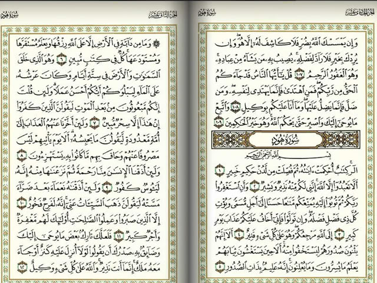The height and width of the screenshot is (283, 377).
Task: Click the الجزء الحادي عشر header on right page
Action: [361, 12]
